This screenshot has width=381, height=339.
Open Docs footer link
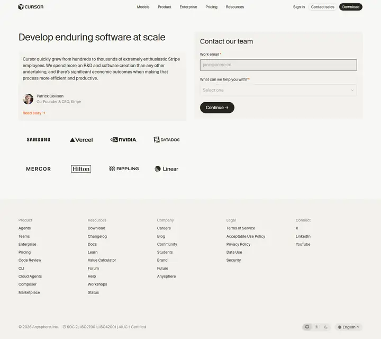92,244
